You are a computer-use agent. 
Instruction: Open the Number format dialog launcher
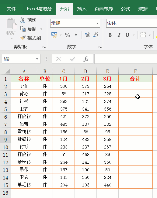click(100, 47)
